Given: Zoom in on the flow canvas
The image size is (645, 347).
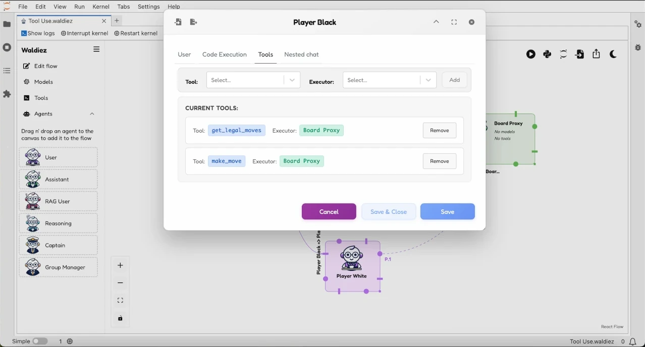Looking at the screenshot, I should coord(120,265).
